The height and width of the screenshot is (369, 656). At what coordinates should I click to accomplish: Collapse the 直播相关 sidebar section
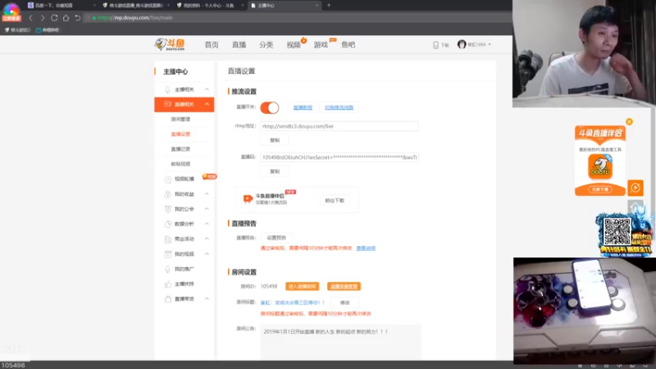coord(207,104)
